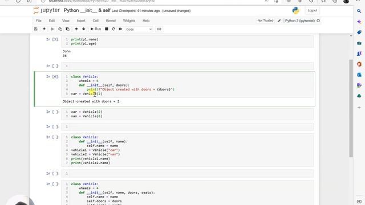This screenshot has height=205, width=365.
Task: Open the tools briefcase sidebar icon
Action: pyautogui.click(x=359, y=43)
